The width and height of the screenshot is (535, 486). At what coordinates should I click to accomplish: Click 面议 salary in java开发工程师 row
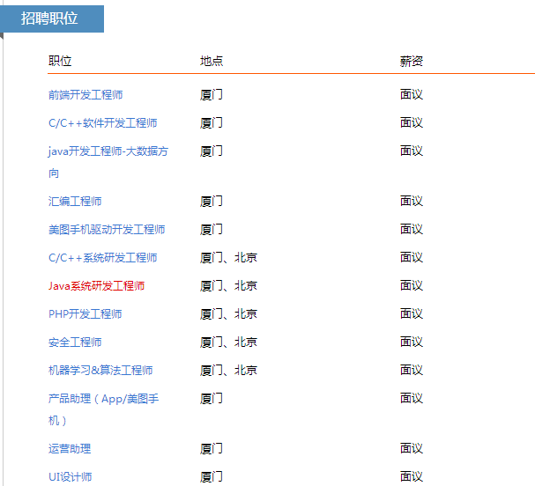tap(411, 151)
